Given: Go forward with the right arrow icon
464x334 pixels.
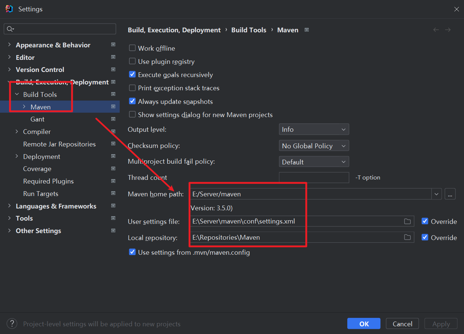Looking at the screenshot, I should [448, 30].
